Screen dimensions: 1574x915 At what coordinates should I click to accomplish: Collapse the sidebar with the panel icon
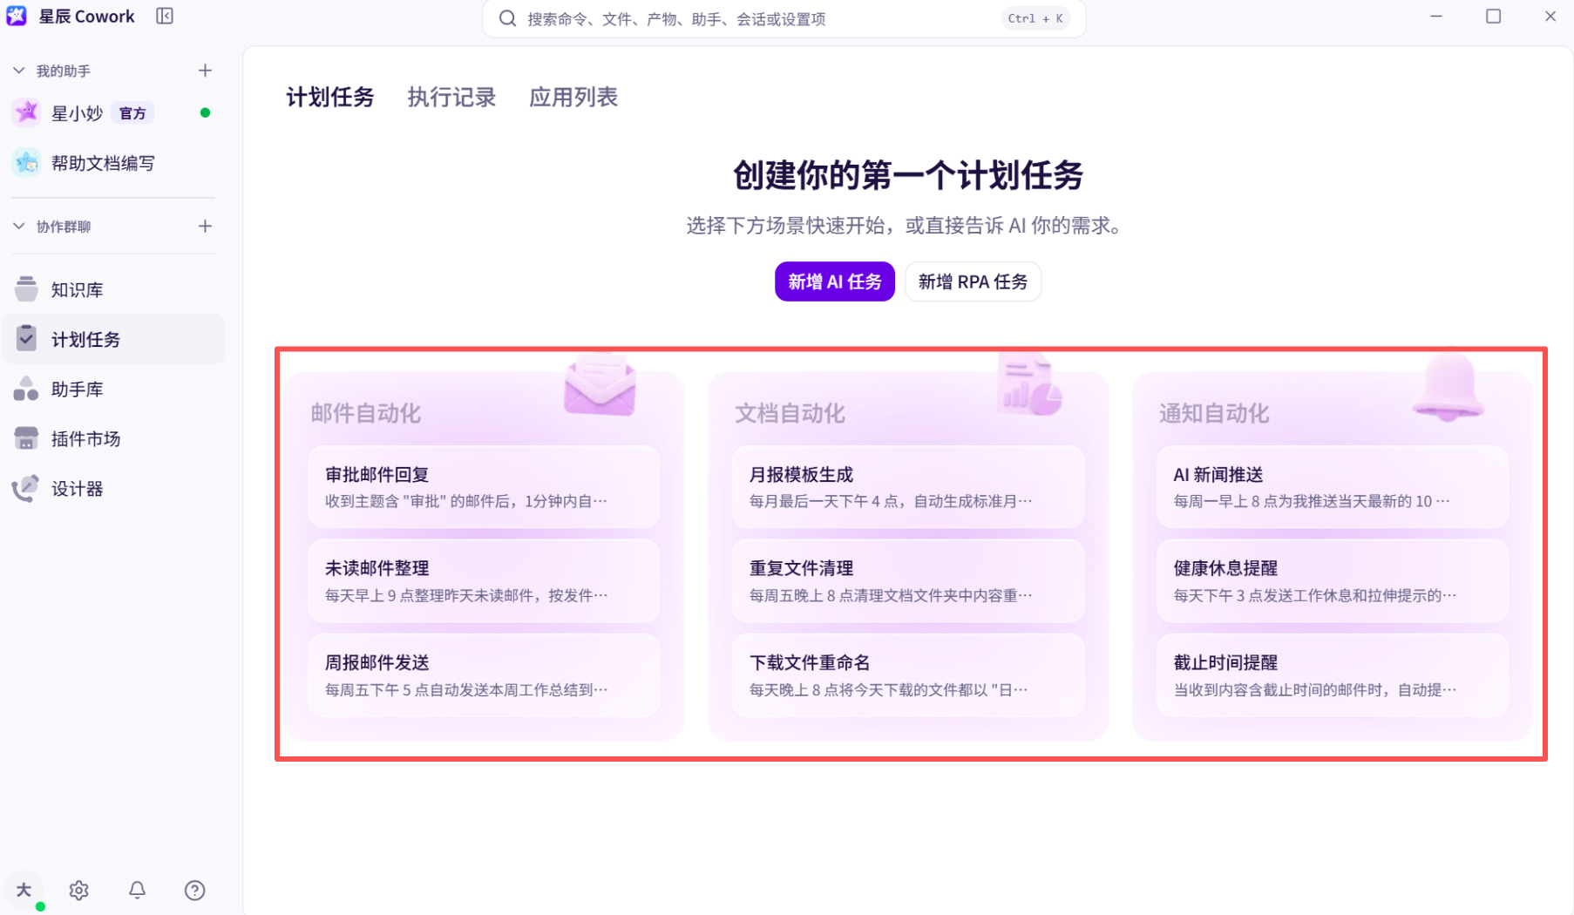[x=165, y=16]
